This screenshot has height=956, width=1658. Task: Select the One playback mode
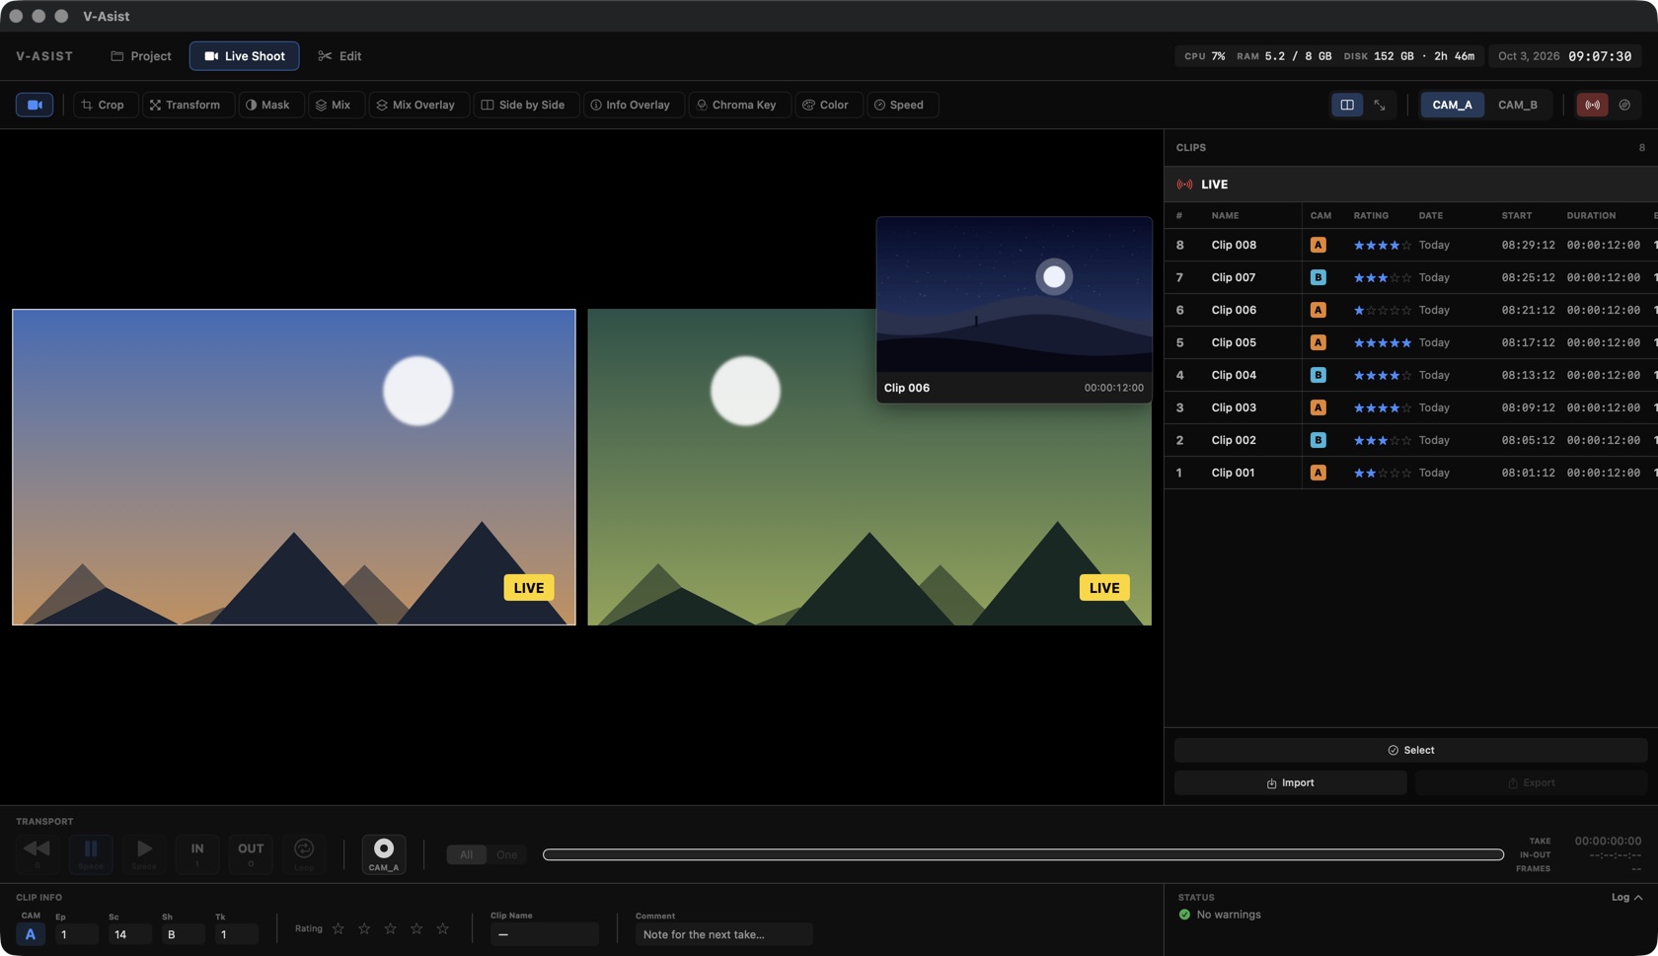506,854
